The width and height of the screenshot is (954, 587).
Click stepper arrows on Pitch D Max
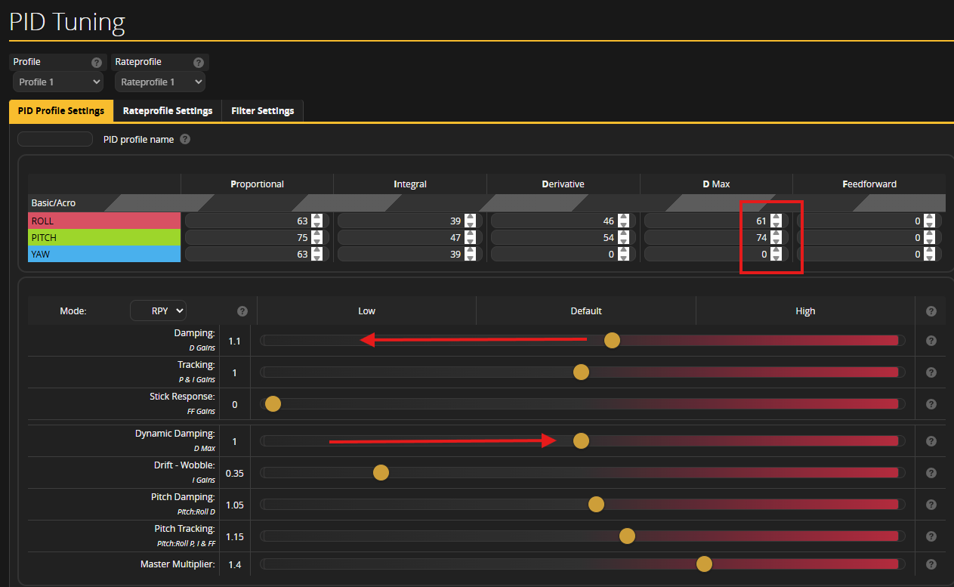pos(776,238)
